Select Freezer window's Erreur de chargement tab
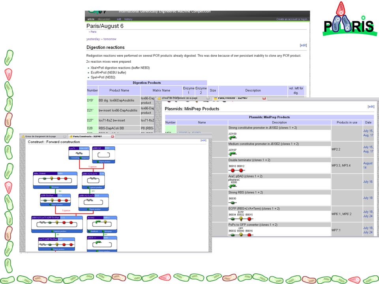The width and height of the screenshot is (379, 284). pos(183,98)
